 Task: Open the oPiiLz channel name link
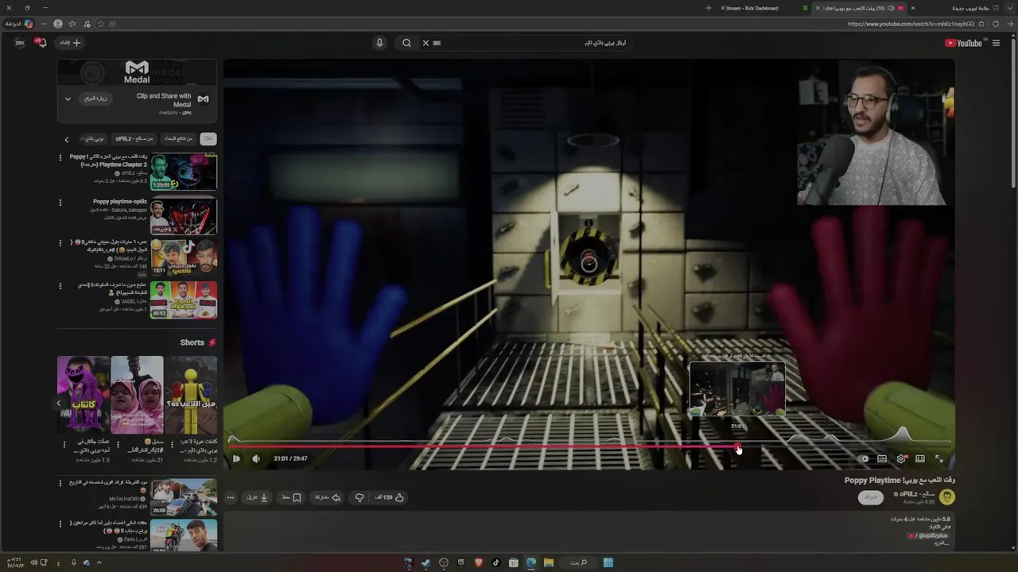click(x=913, y=493)
